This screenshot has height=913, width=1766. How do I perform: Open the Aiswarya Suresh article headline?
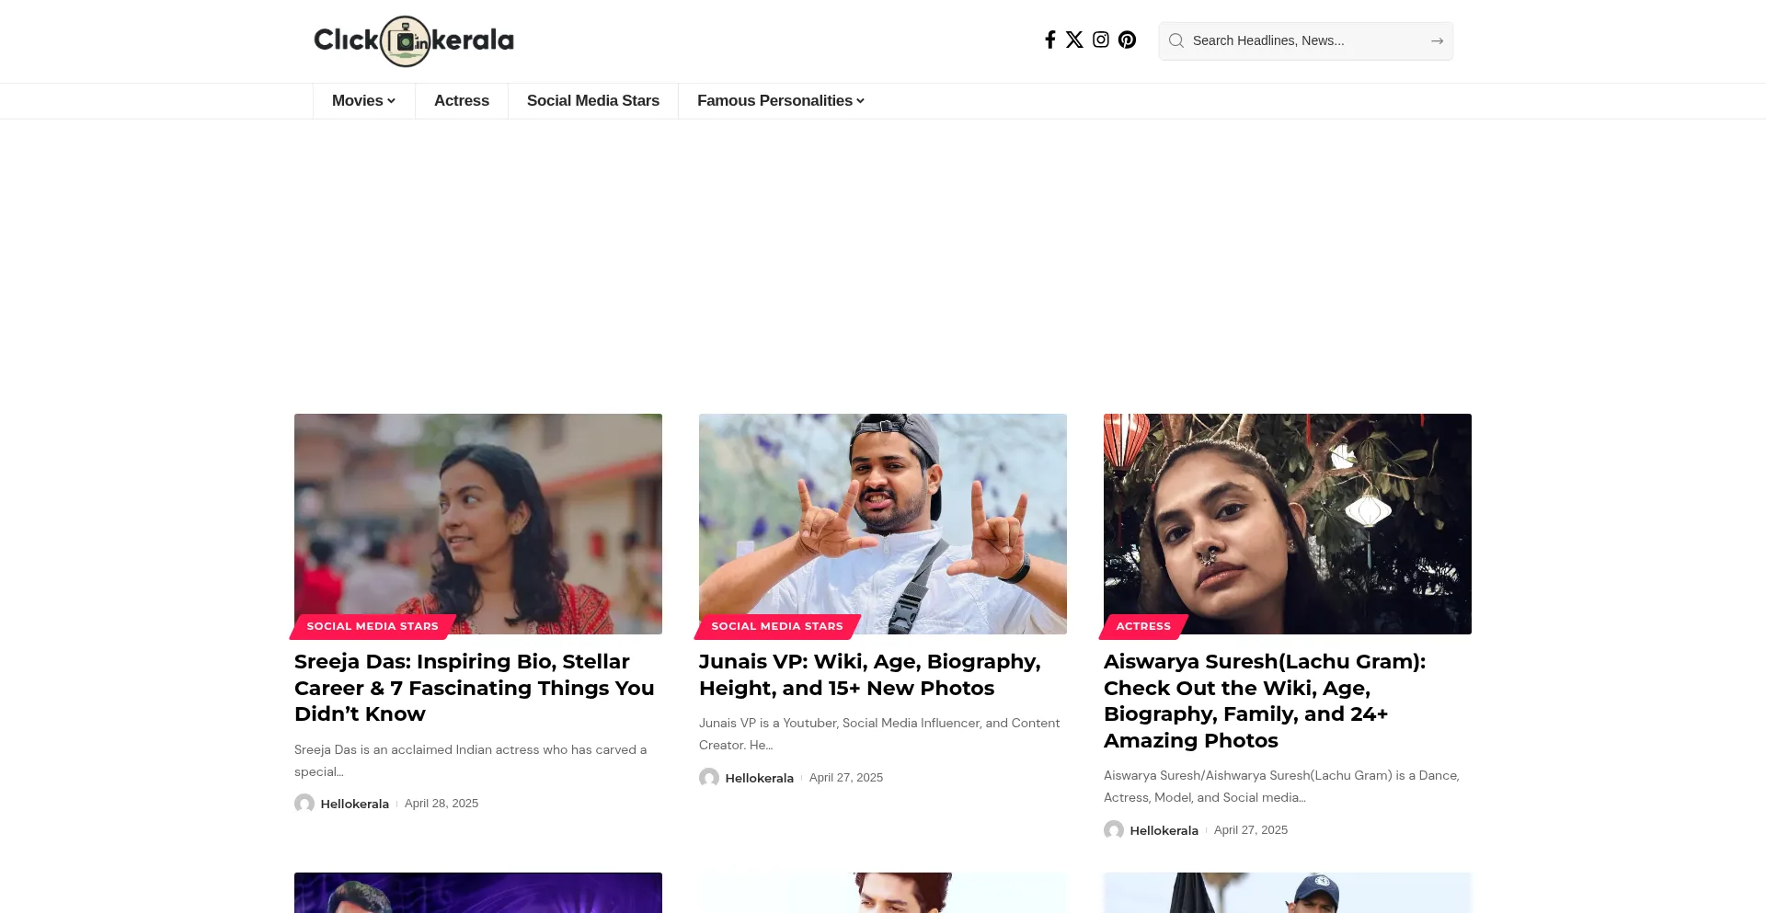pos(1265,701)
